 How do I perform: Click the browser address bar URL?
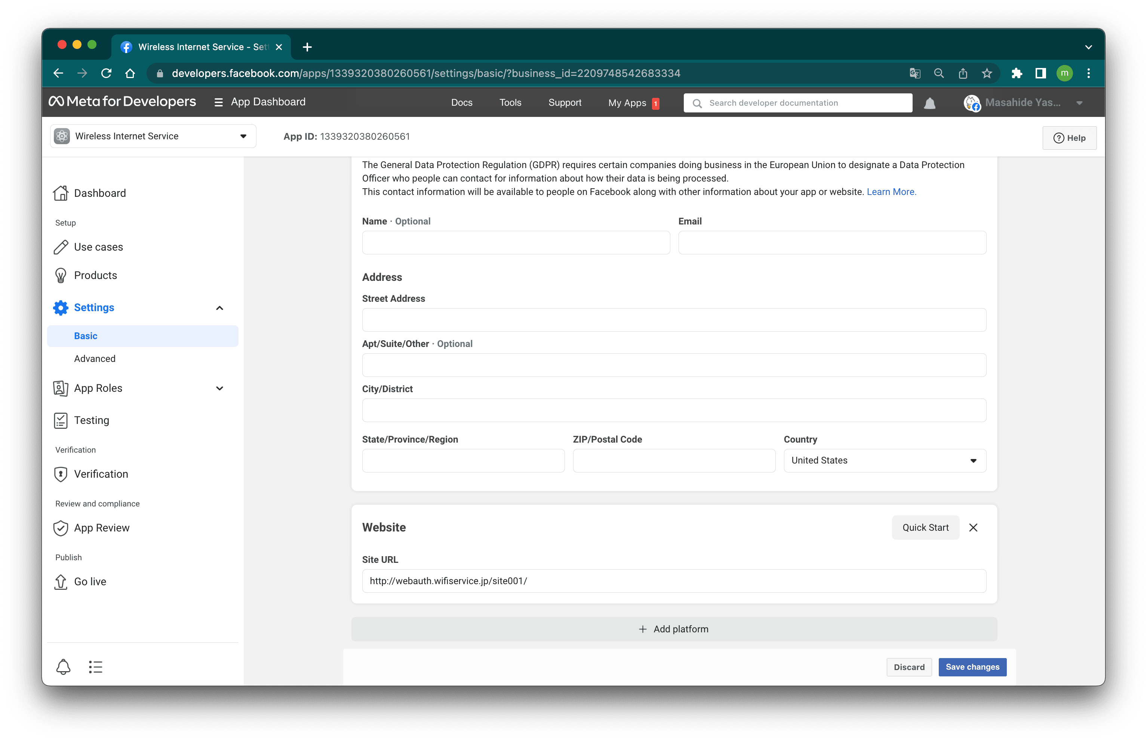pos(426,73)
